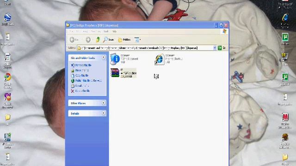Open the Favorites menu

tap(96, 31)
